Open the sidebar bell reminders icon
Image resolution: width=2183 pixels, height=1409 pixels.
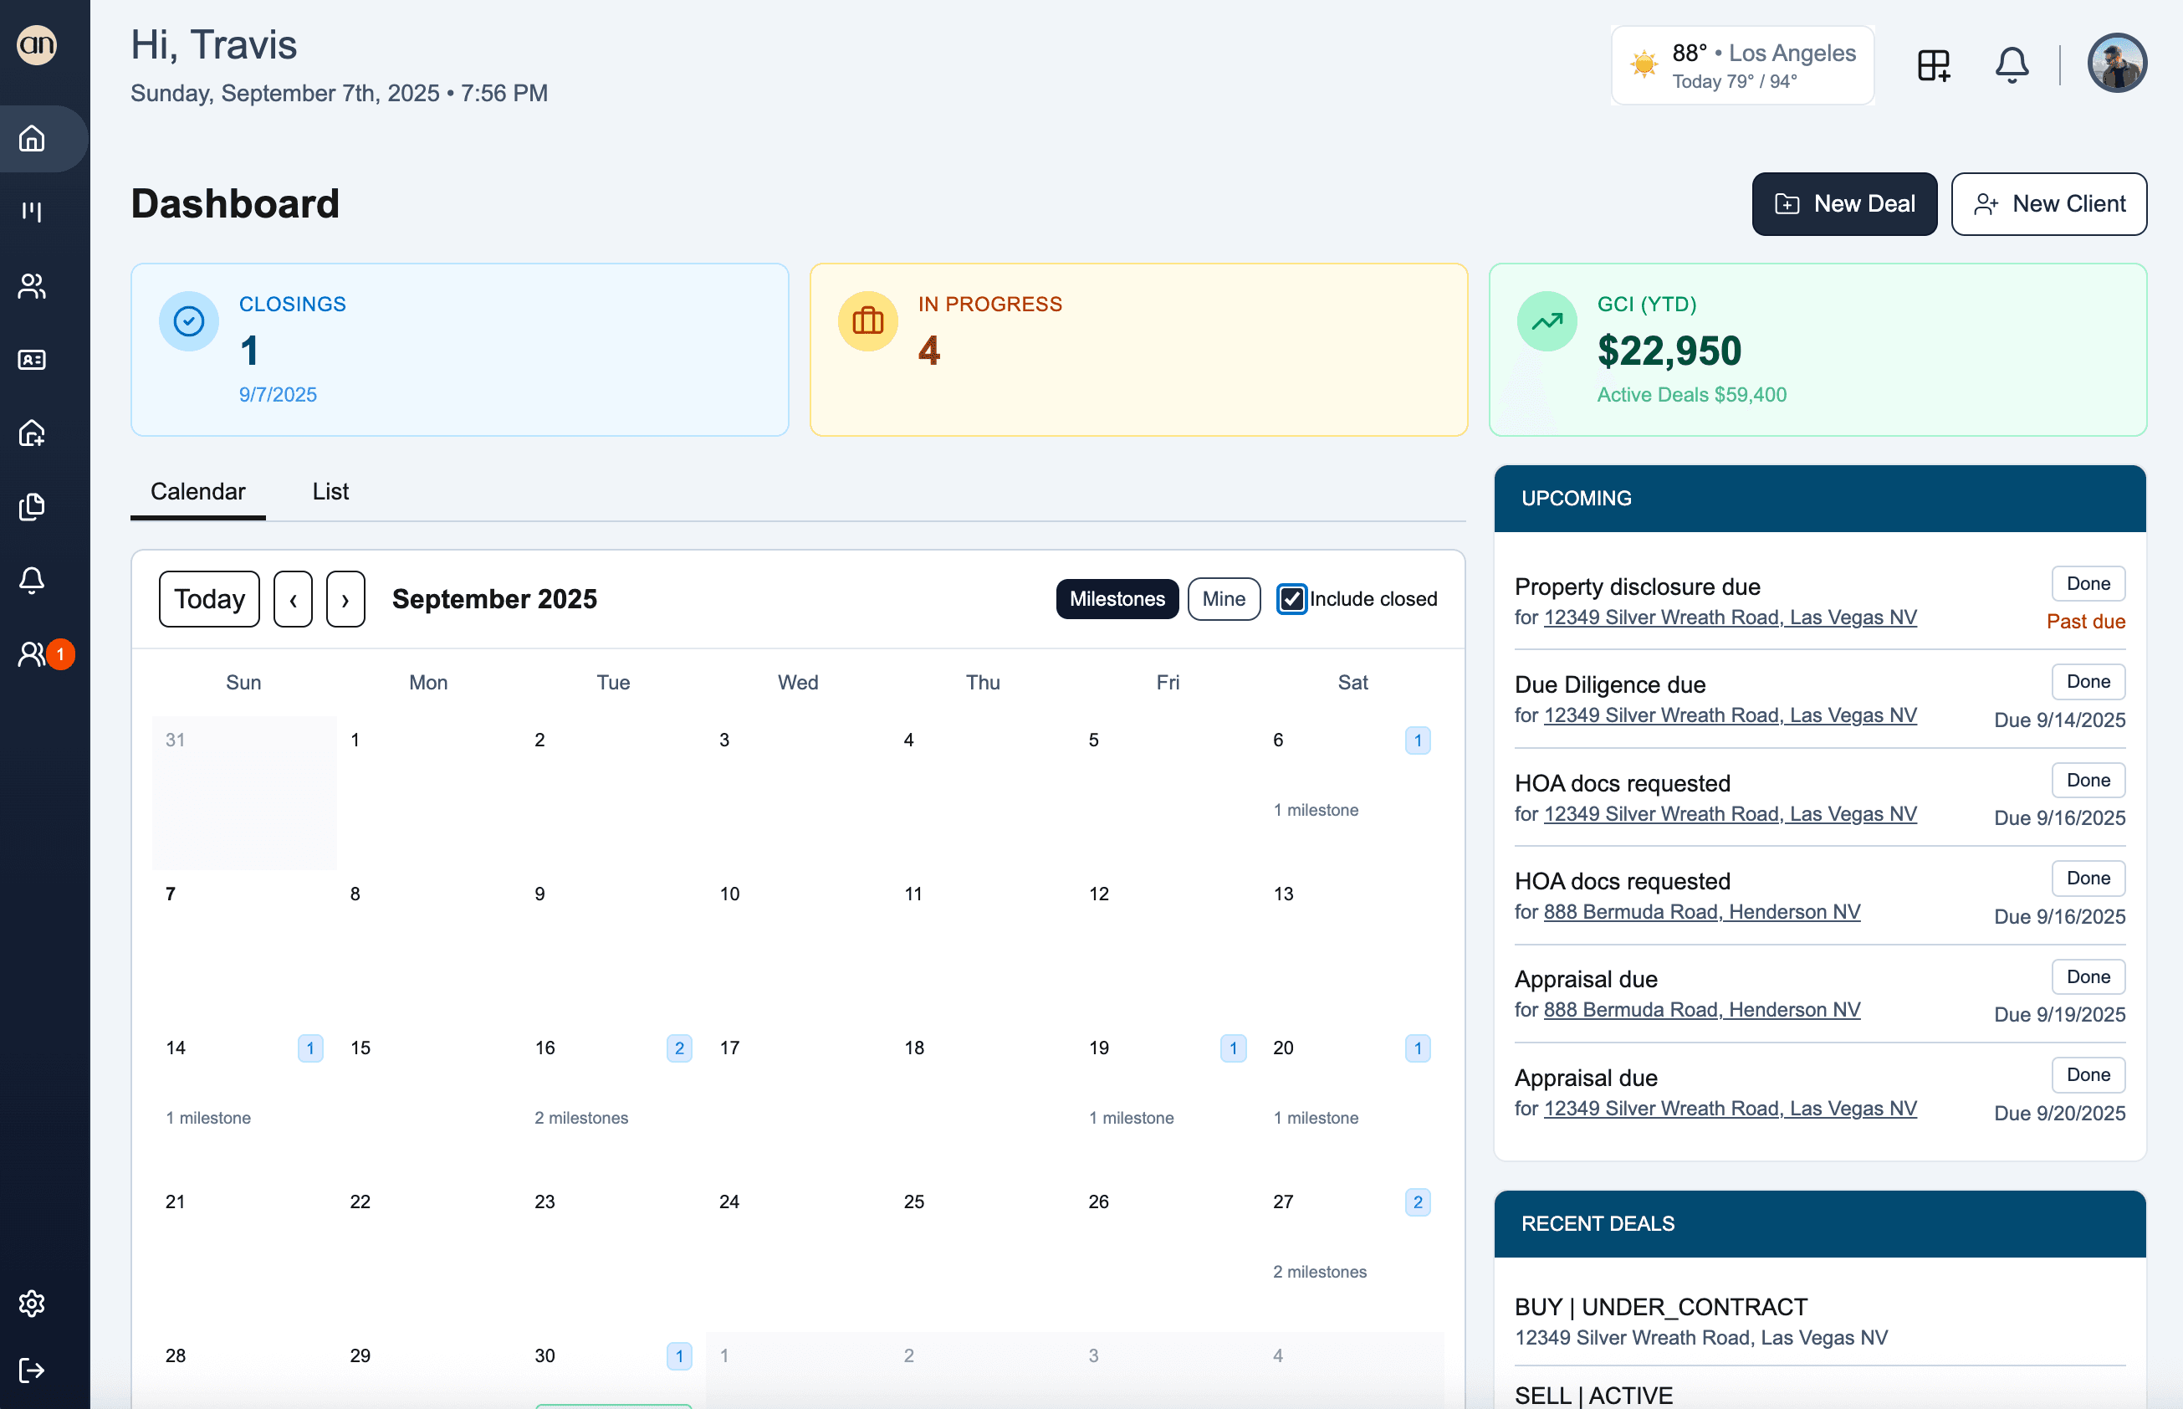coord(32,580)
